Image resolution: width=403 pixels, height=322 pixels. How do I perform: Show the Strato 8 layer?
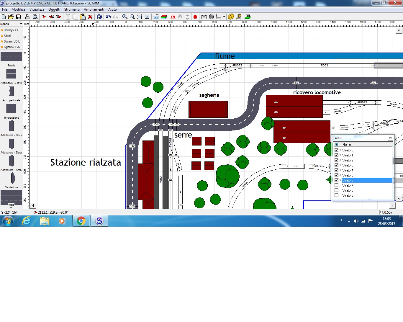(336, 190)
